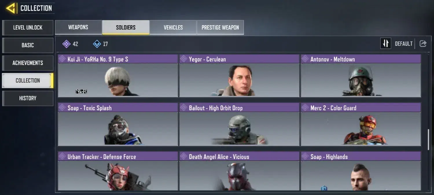Select the BASIC sidebar button

(28, 45)
